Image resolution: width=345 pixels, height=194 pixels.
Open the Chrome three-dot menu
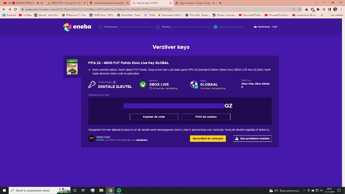click(341, 9)
